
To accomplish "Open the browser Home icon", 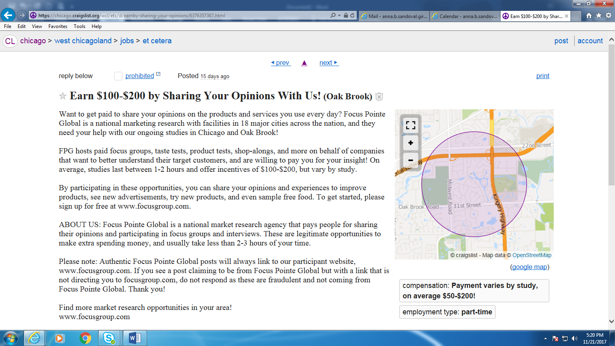I will (x=589, y=16).
